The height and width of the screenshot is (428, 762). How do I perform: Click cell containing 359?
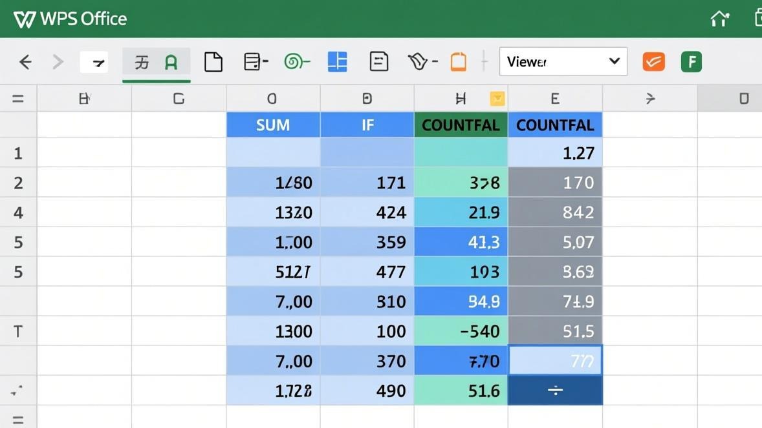click(367, 242)
